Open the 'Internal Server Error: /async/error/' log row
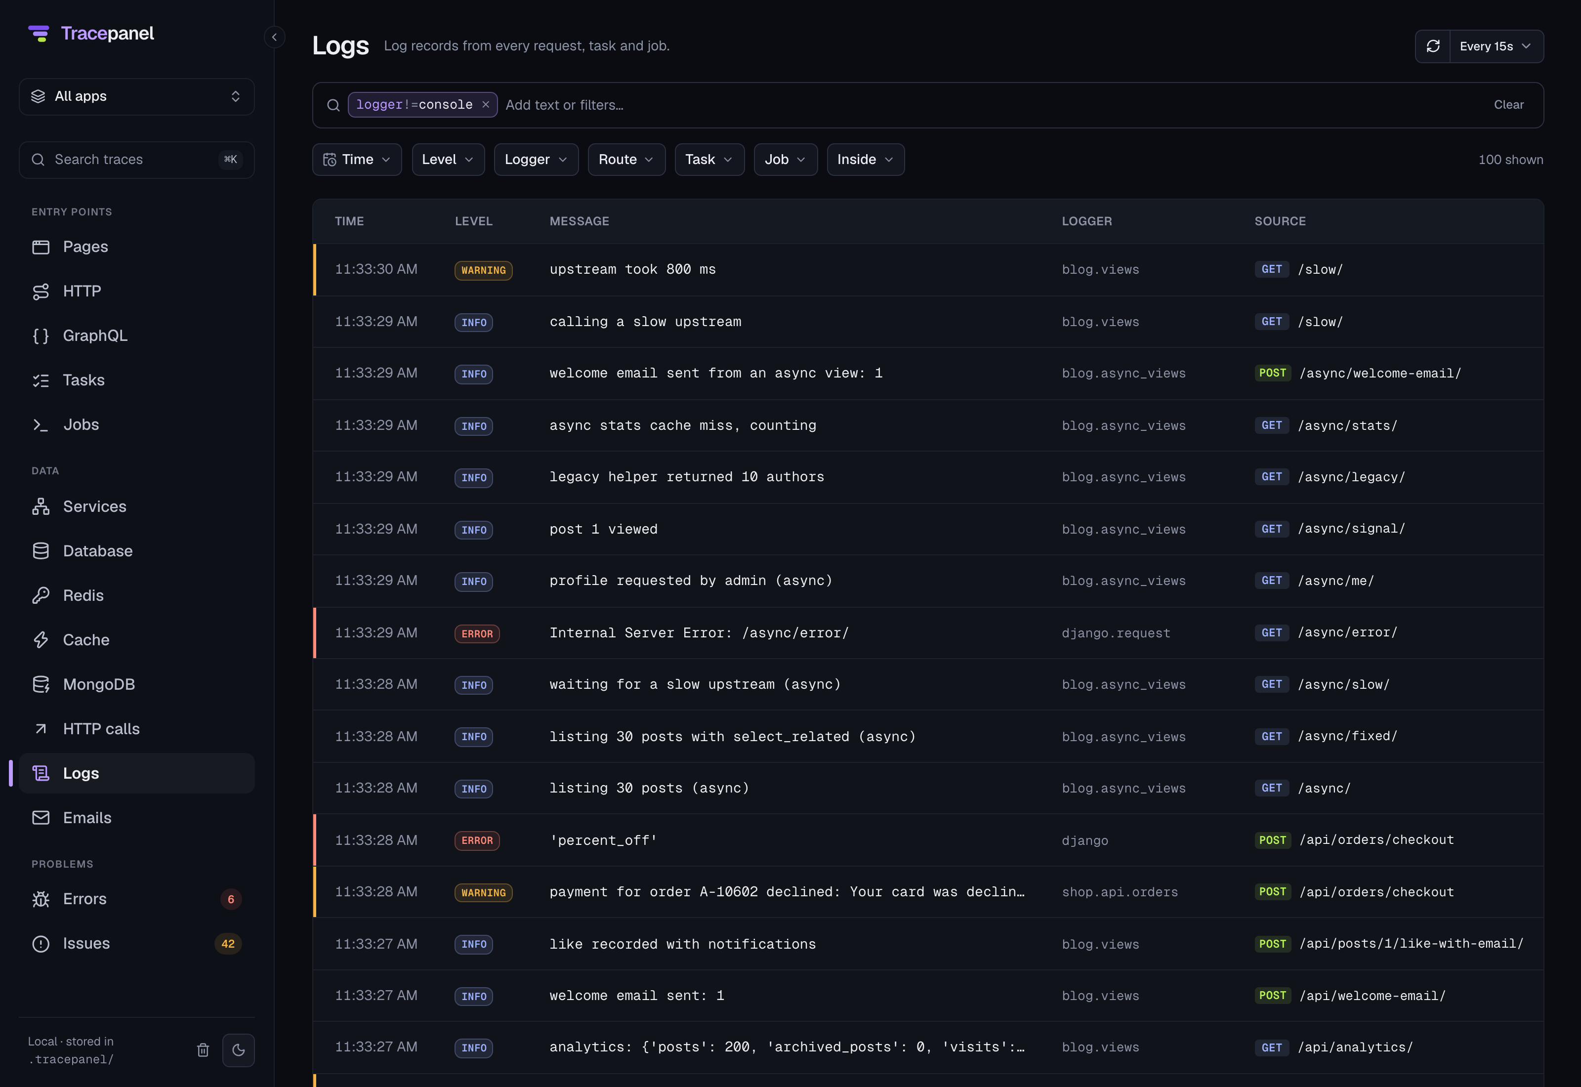Image resolution: width=1581 pixels, height=1087 pixels. (x=928, y=633)
